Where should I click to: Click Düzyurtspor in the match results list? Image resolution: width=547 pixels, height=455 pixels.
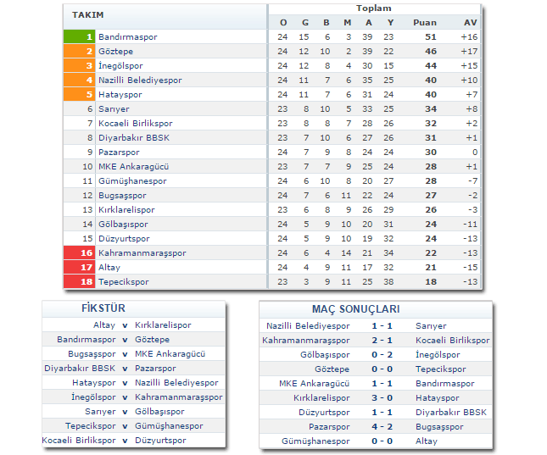tap(324, 413)
